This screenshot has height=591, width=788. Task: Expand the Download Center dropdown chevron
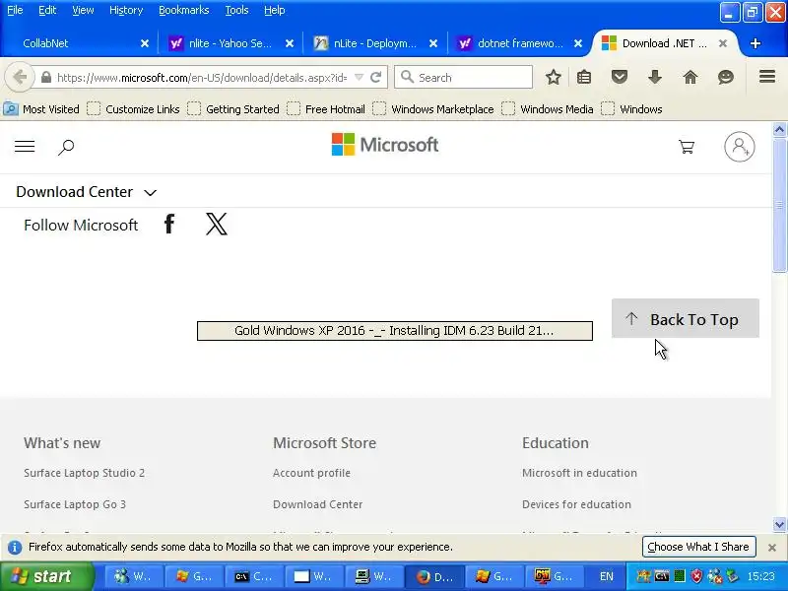click(x=150, y=192)
